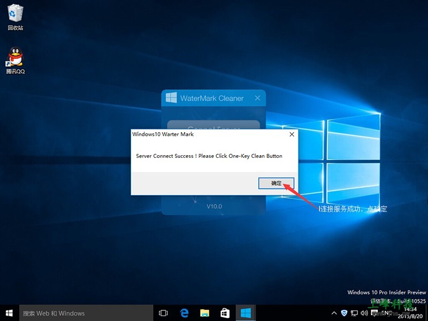Close the WaterMark Cleaner window
This screenshot has width=428, height=321.
tap(257, 98)
